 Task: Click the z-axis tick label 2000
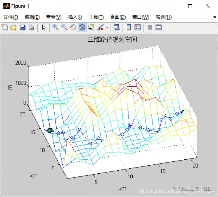[21, 63]
